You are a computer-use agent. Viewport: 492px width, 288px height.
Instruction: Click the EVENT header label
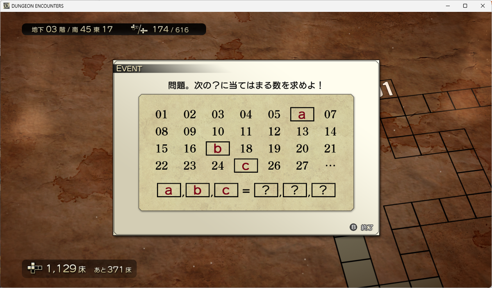pyautogui.click(x=129, y=68)
